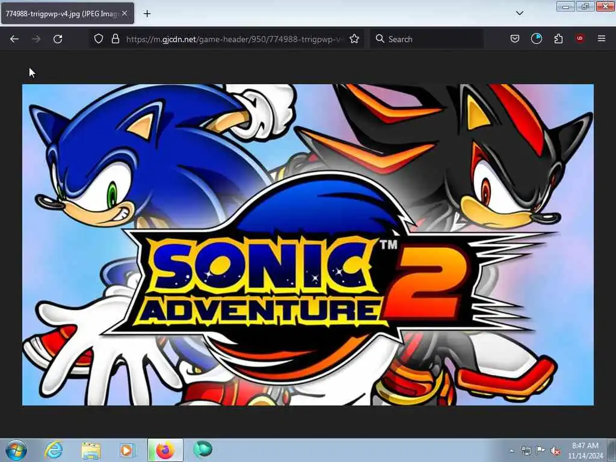Viewport: 616px width, 462px height.
Task: Save page to Pocket
Action: pos(515,38)
